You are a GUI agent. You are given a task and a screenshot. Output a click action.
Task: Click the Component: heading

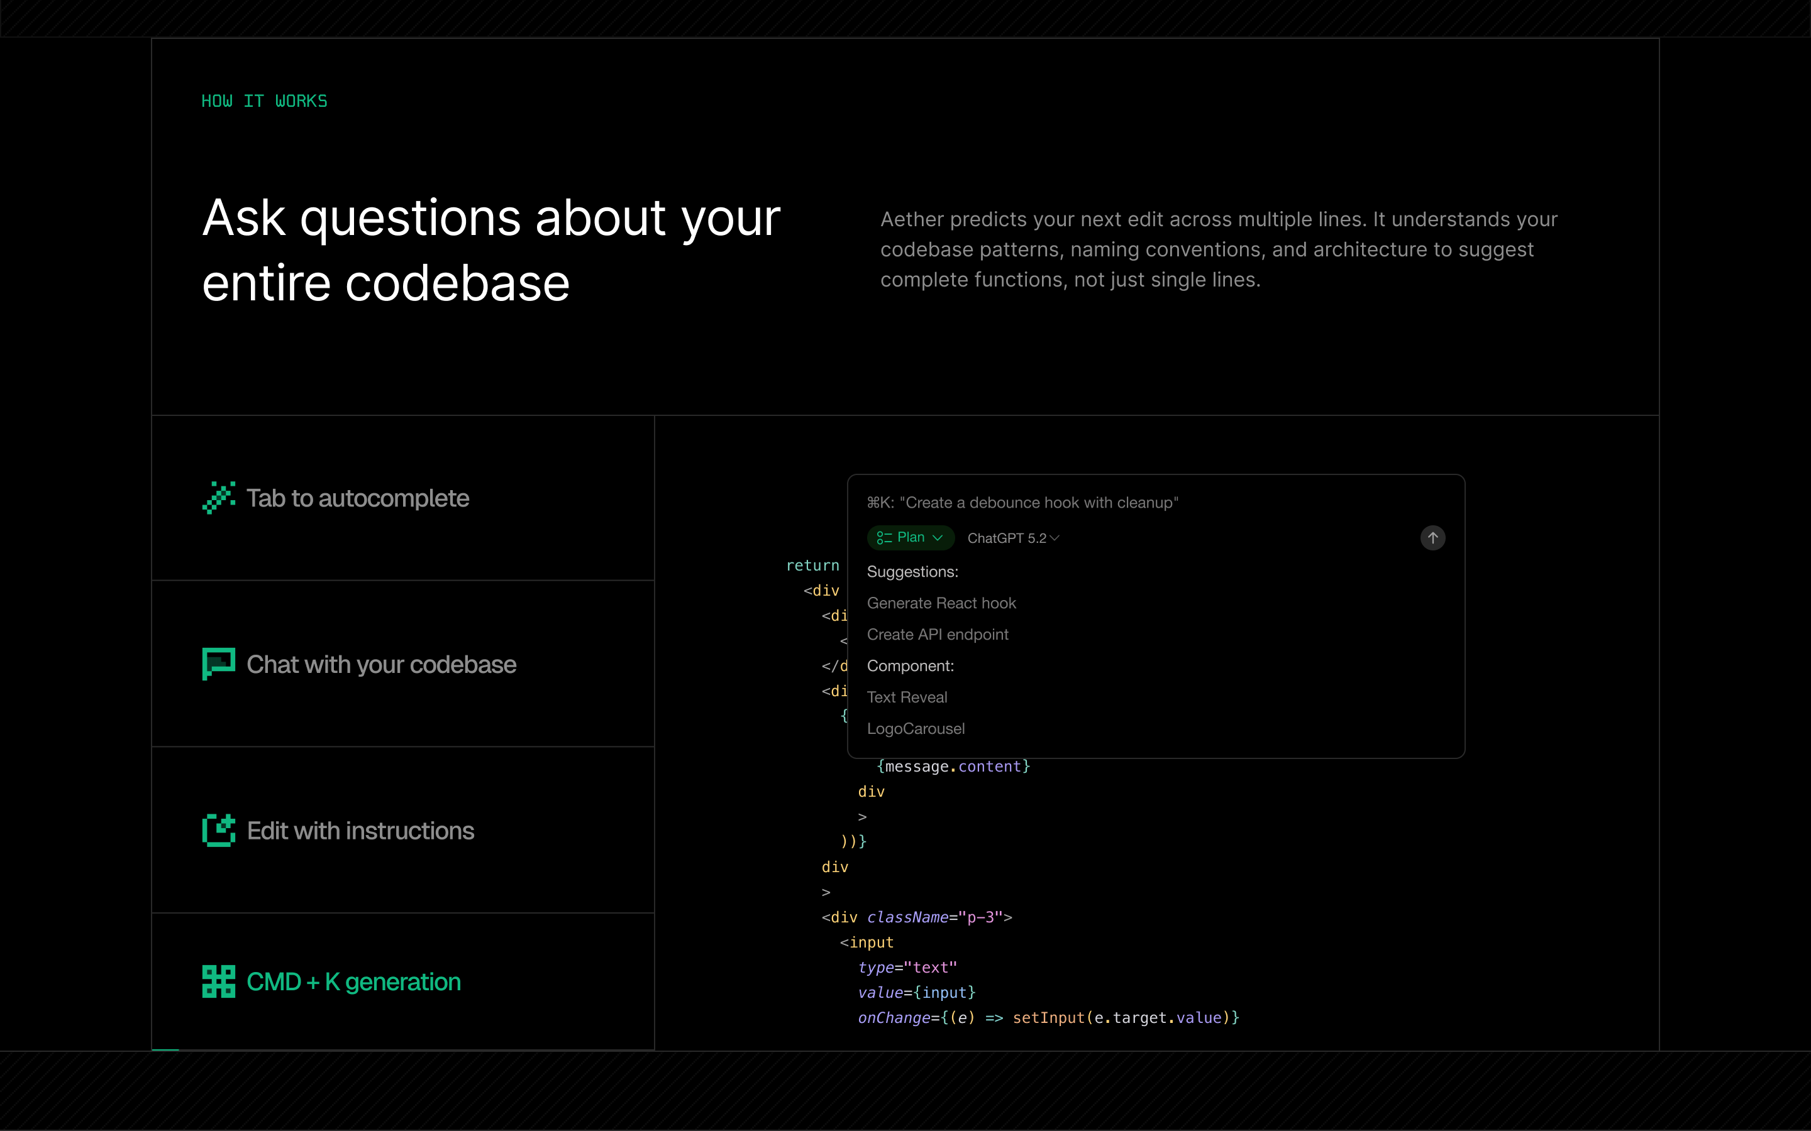click(x=910, y=666)
